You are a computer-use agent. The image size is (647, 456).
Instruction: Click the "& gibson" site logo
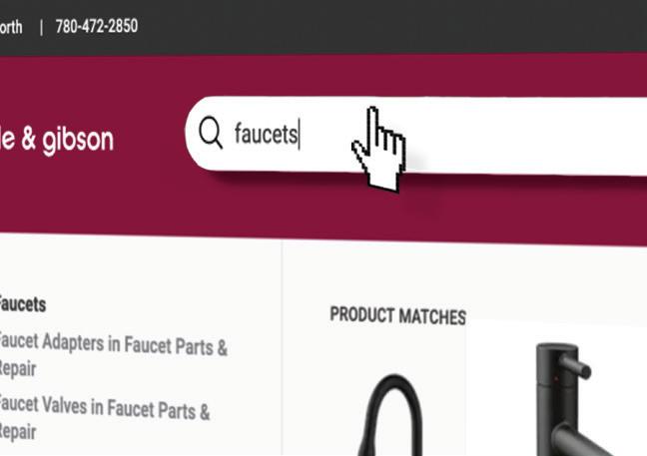57,140
